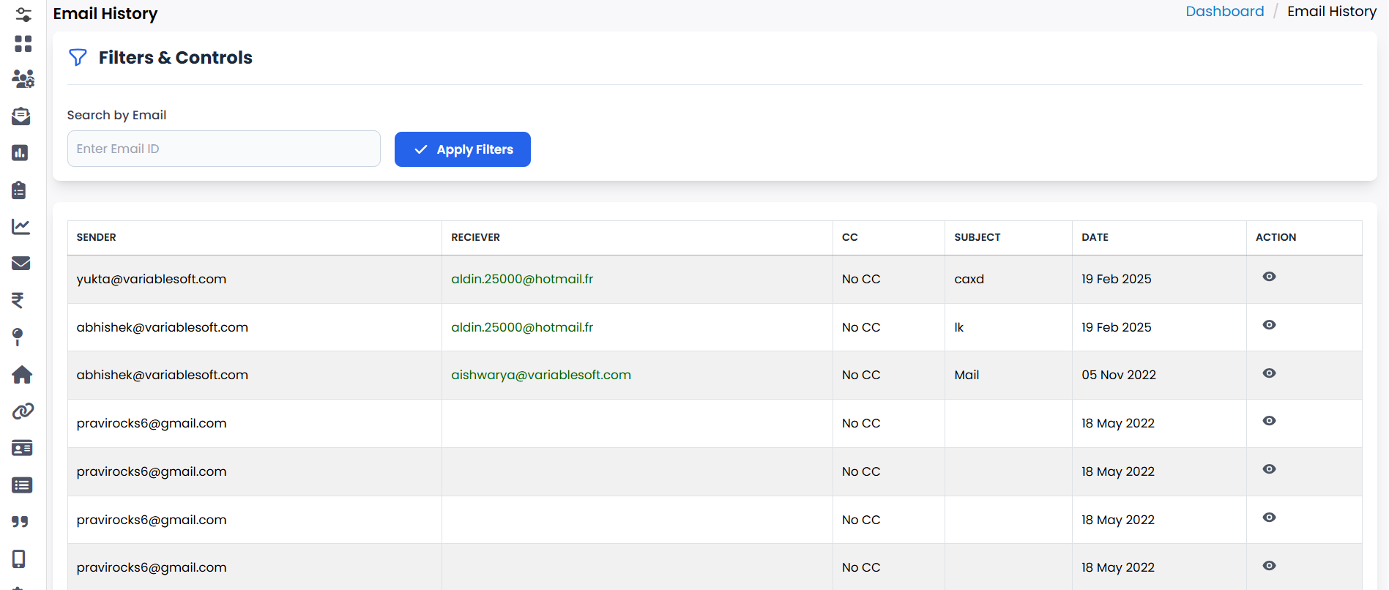Select sender yukta@variablesoft.com
Screen dimensions: 1389x590
coord(152,279)
